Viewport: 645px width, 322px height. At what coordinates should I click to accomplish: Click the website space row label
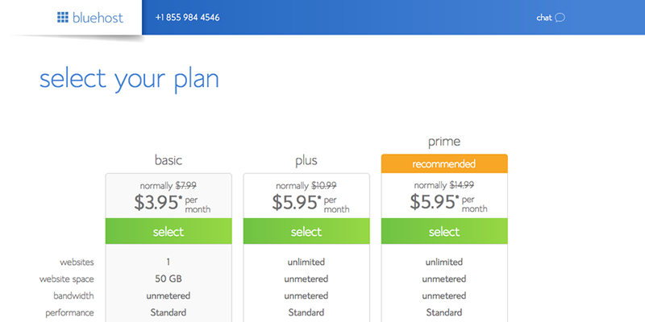coord(67,279)
